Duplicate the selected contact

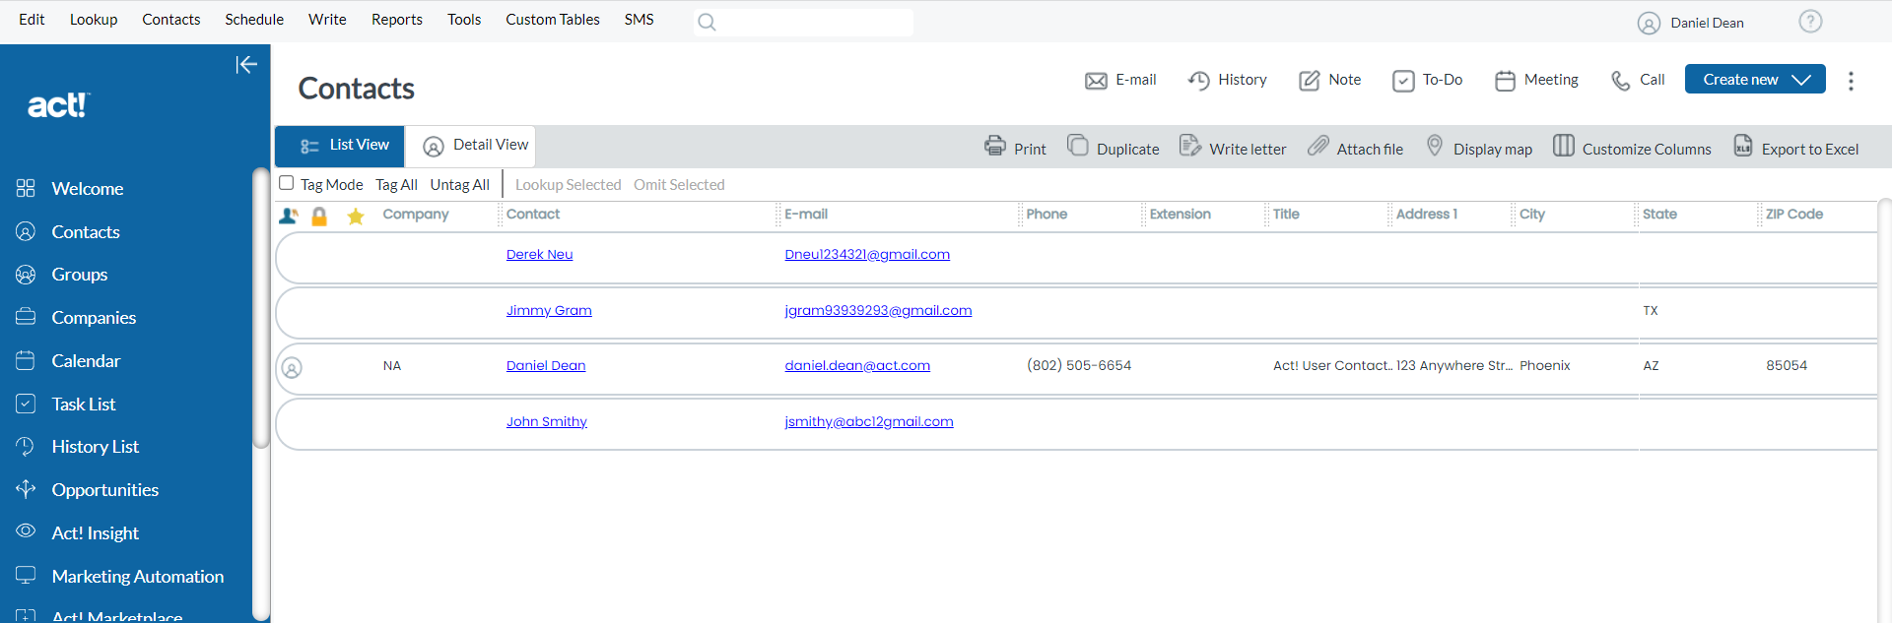pos(1113,148)
